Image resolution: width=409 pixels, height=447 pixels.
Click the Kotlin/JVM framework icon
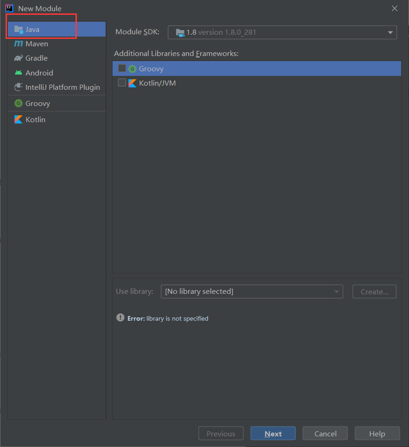point(132,83)
